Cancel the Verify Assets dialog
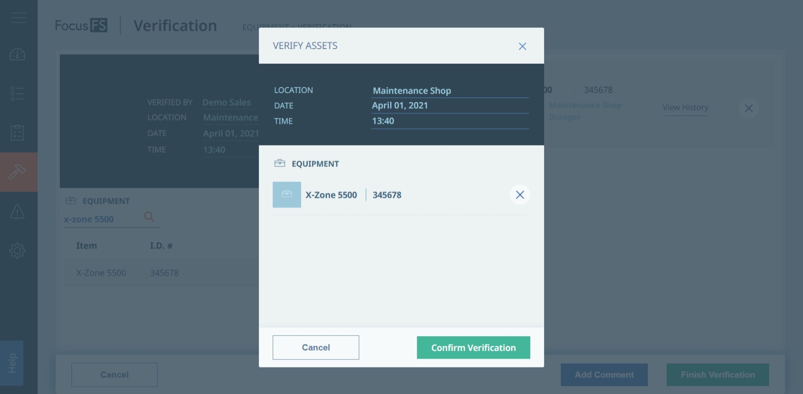The height and width of the screenshot is (394, 803). click(x=316, y=347)
